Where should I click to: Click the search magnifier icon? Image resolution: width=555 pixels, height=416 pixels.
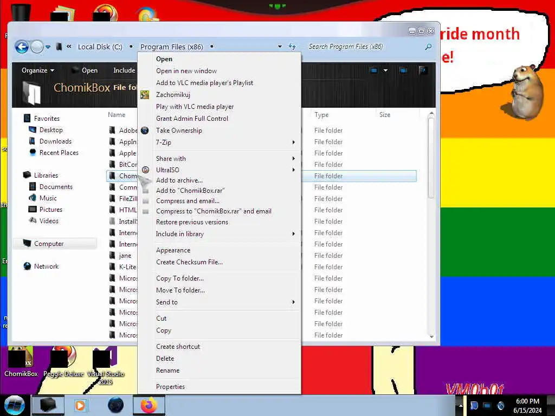(428, 47)
